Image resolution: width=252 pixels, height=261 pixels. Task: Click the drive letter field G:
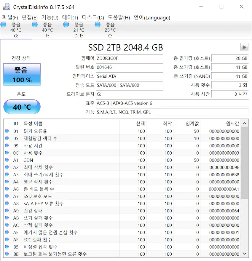pyautogui.click(x=130, y=95)
